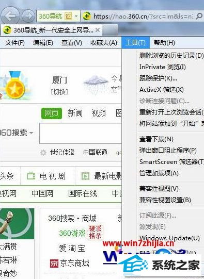Click the browser Back arrow button
The image size is (204, 279).
10,16
